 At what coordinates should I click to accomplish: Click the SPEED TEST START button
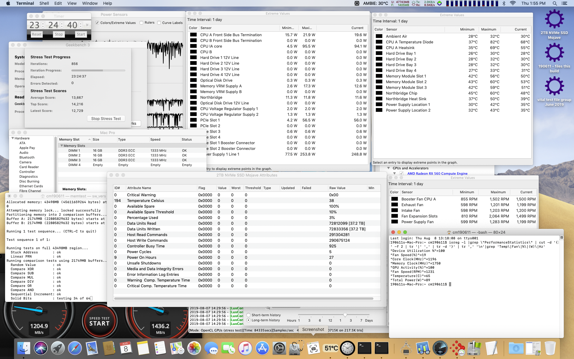(100, 321)
